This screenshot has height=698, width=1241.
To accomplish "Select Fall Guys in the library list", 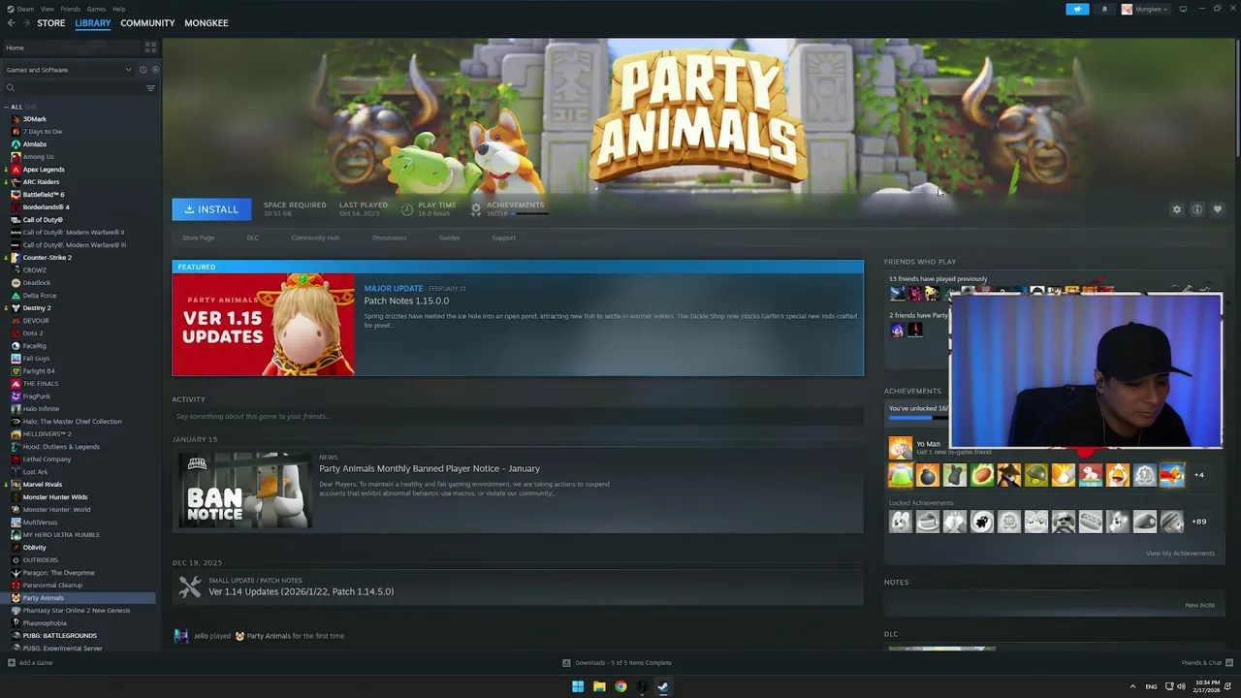I will (x=35, y=359).
